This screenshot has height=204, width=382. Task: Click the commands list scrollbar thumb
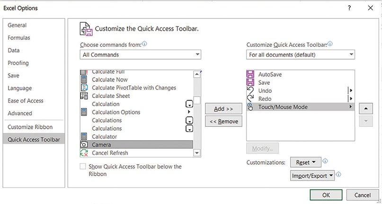197,100
